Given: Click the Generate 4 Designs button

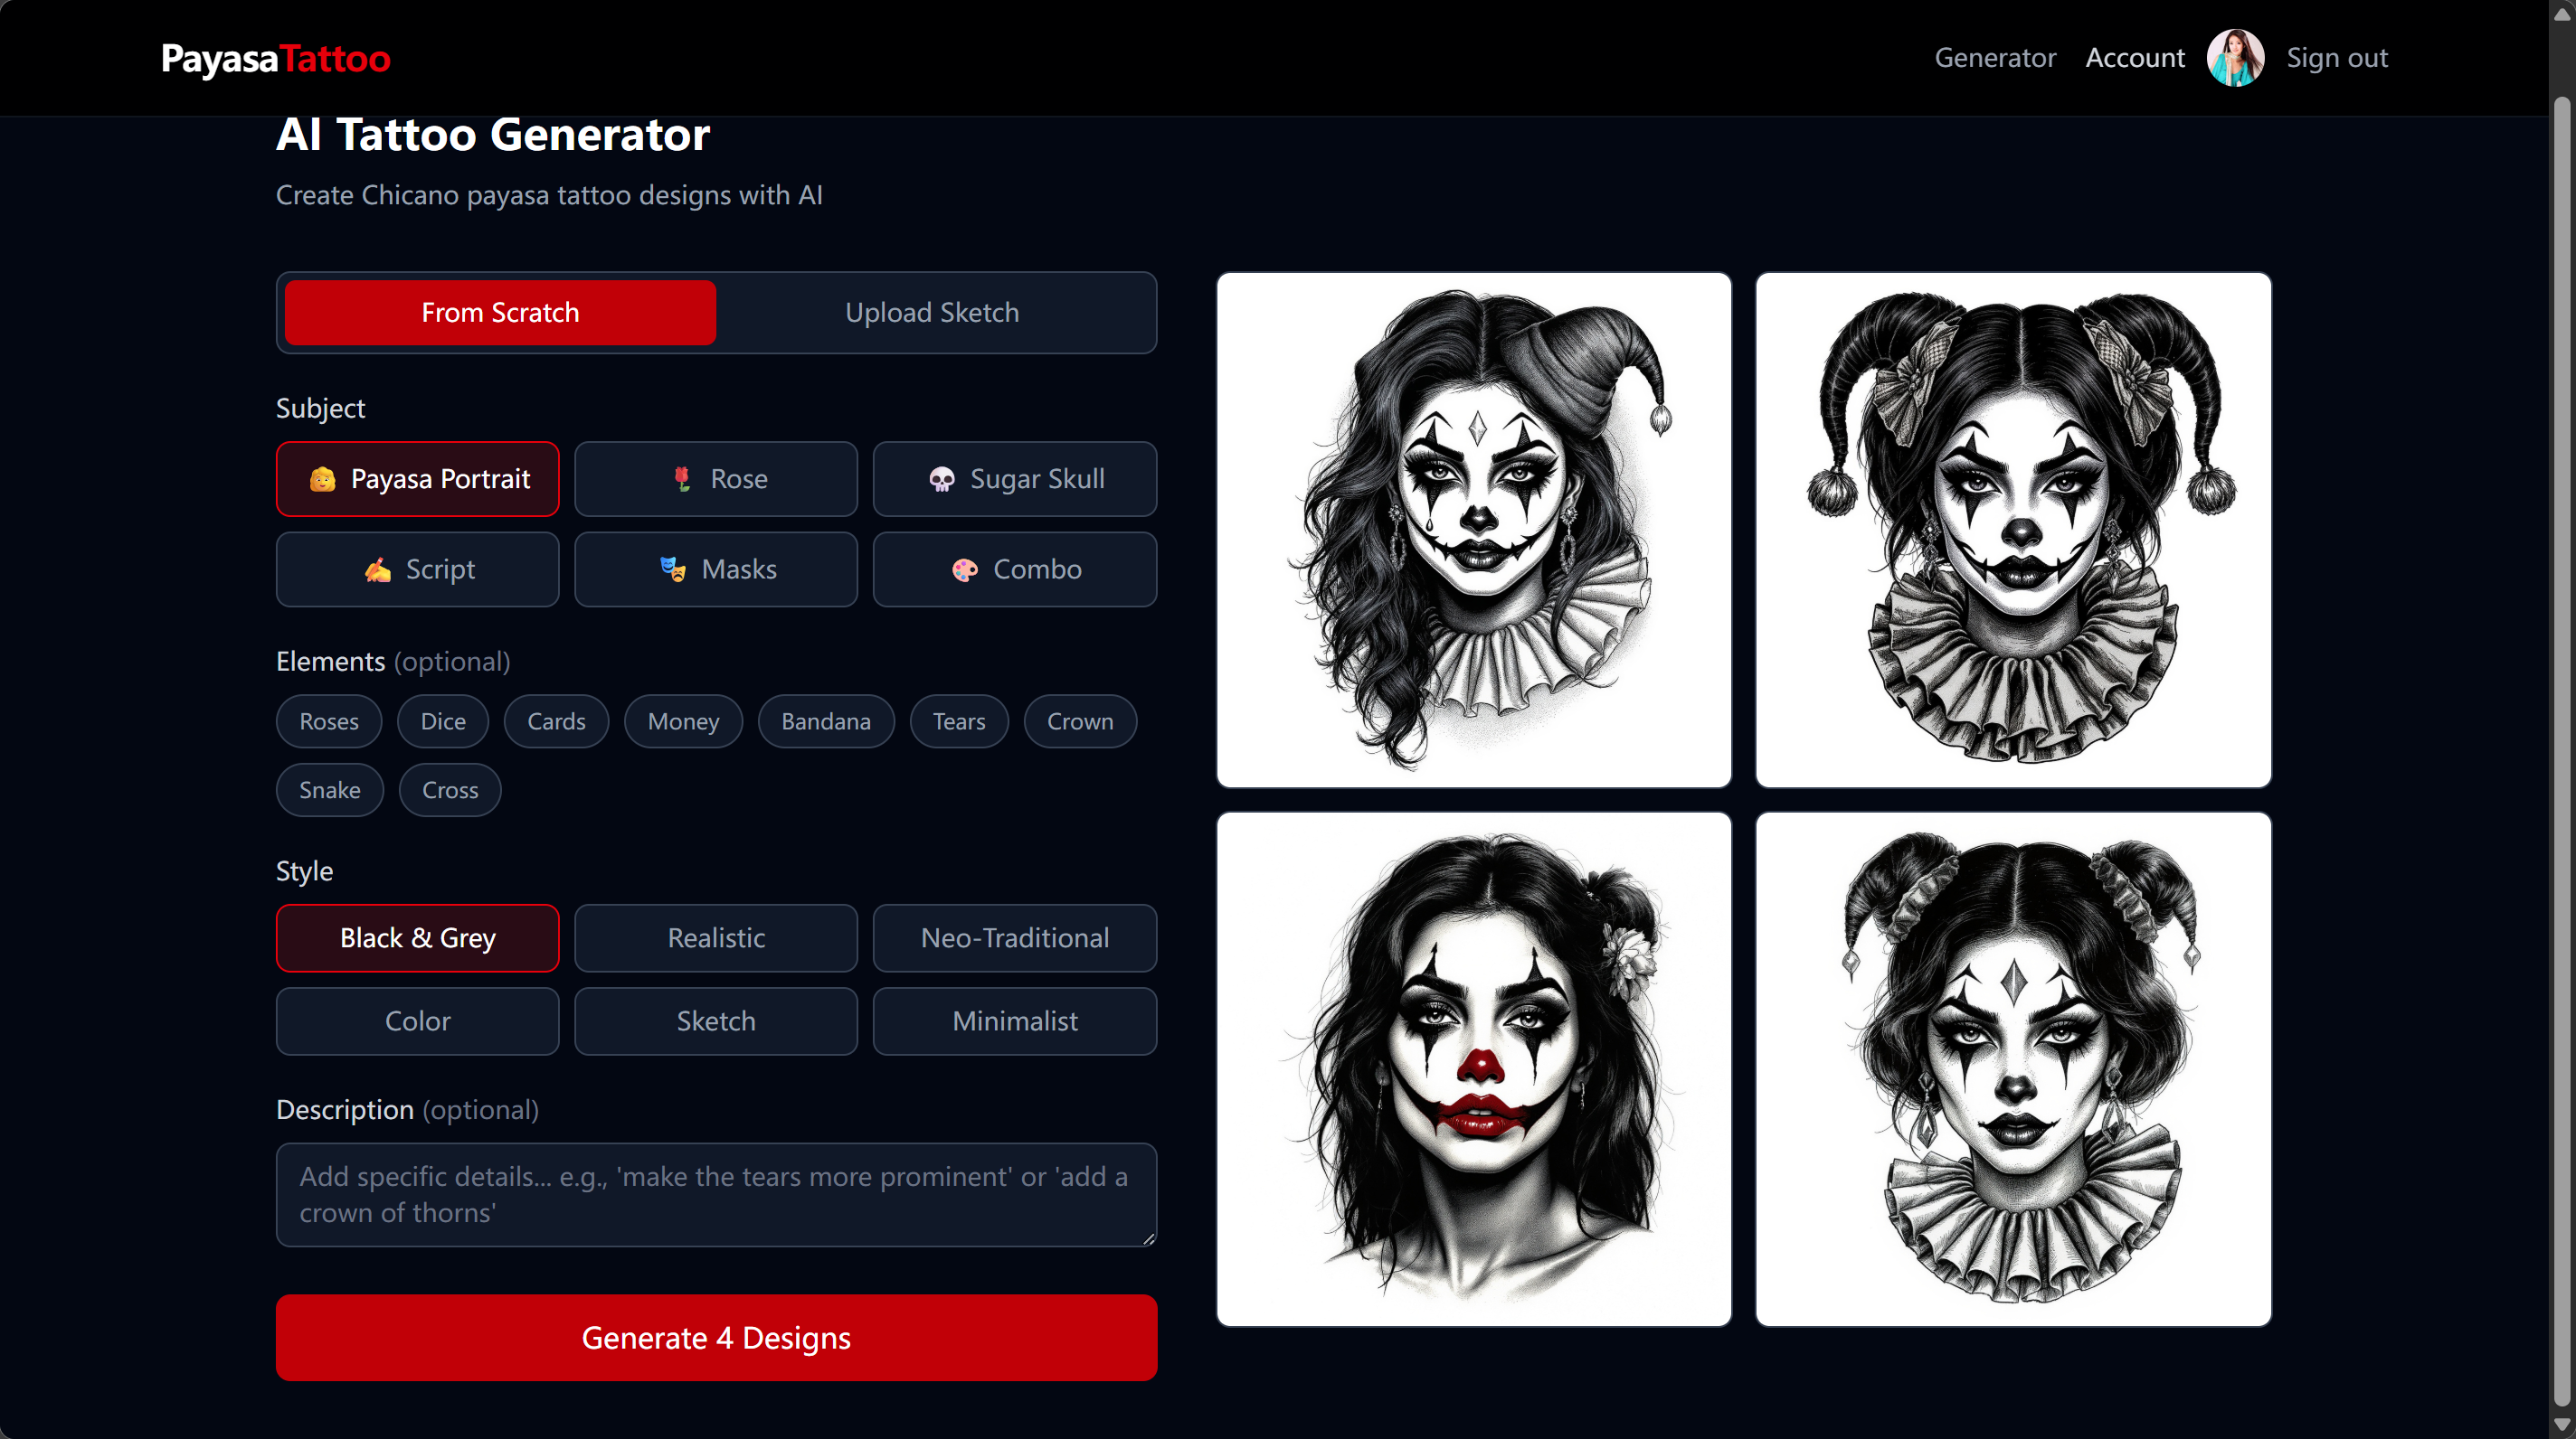Looking at the screenshot, I should [x=715, y=1337].
